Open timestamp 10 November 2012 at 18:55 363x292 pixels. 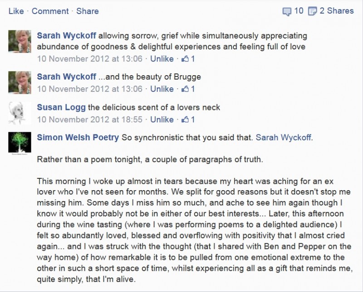[x=89, y=120]
